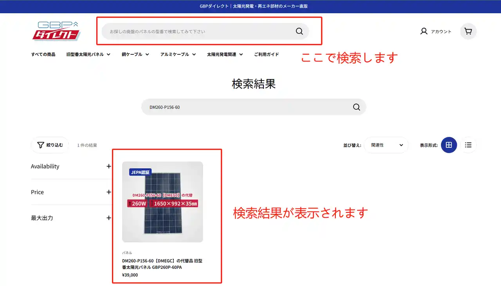Focus the header panel model search field

click(x=196, y=31)
